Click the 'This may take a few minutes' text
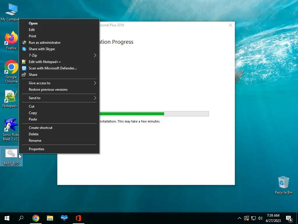The height and width of the screenshot is (224, 298). click(139, 121)
